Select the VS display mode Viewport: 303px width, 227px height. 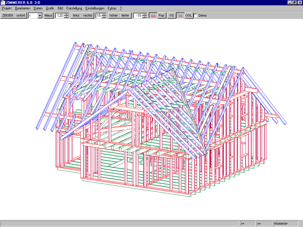pyautogui.click(x=172, y=15)
